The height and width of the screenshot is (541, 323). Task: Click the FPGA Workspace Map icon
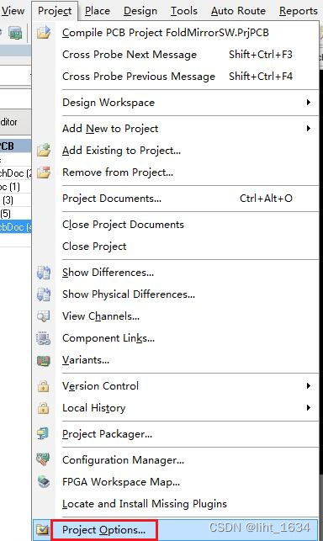pos(44,481)
